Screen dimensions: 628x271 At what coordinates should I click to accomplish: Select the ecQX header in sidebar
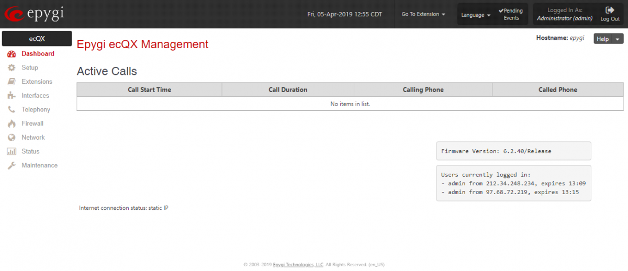point(37,39)
